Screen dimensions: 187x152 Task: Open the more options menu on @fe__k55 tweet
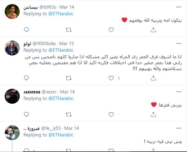pyautogui.click(x=179, y=128)
